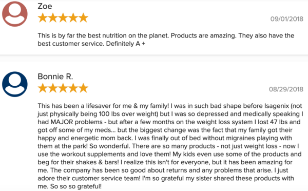Viewport: 308px width, 191px height.
Task: Click the 'Definitely A +' line in Zoe's review
Action: (126, 44)
